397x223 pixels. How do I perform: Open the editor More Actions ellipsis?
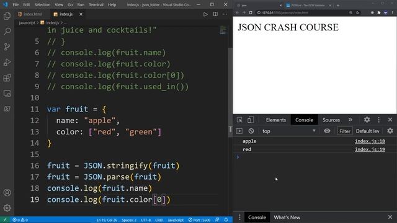click(225, 14)
